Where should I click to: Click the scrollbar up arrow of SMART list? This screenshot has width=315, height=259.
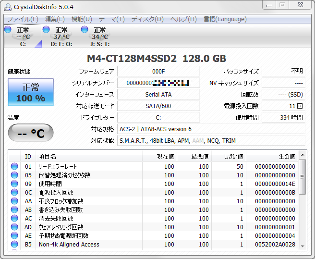[x=303, y=155]
